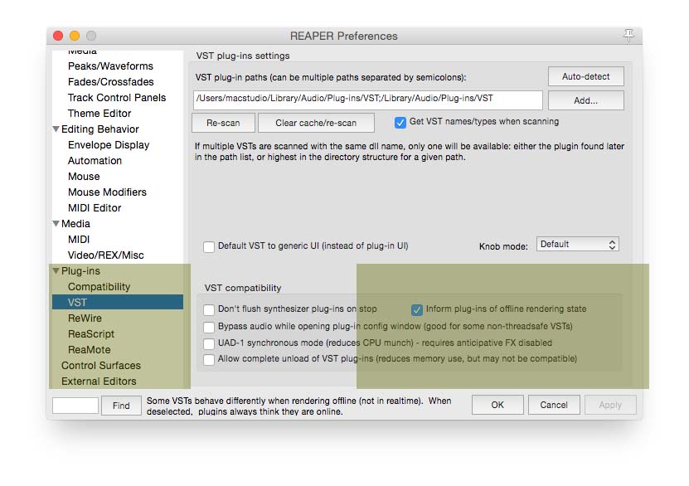Click Add... to add a VST path

585,100
